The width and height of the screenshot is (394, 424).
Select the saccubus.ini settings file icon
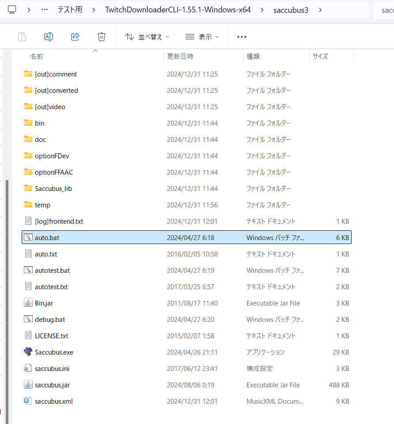pyautogui.click(x=28, y=368)
